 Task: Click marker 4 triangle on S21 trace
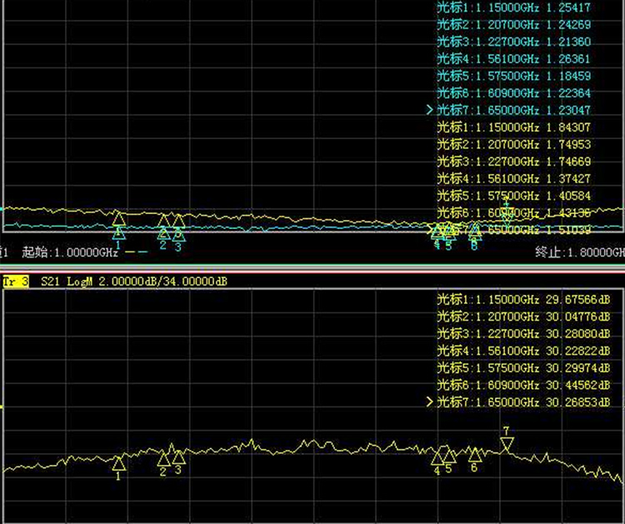click(x=437, y=457)
